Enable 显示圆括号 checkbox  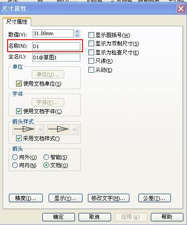[91, 35]
